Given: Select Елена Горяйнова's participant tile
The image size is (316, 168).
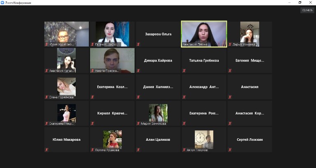Looking at the screenshot, I should tap(67, 87).
